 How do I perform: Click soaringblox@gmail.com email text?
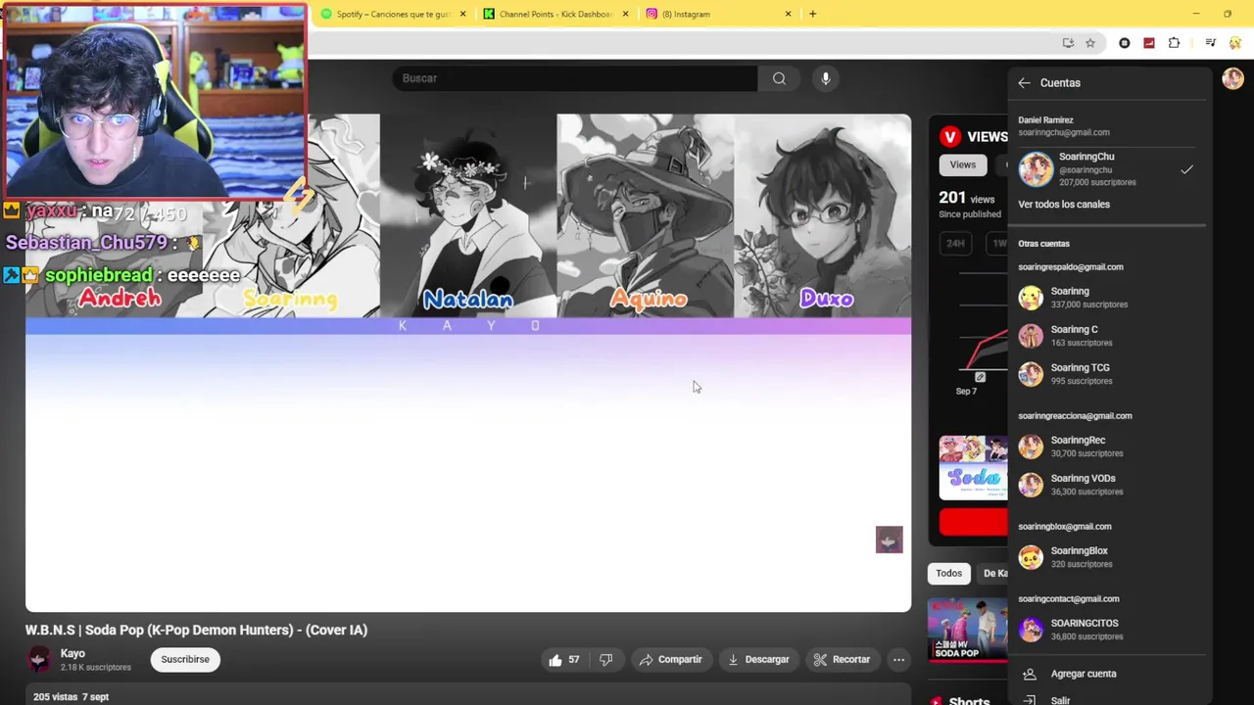point(1065,527)
